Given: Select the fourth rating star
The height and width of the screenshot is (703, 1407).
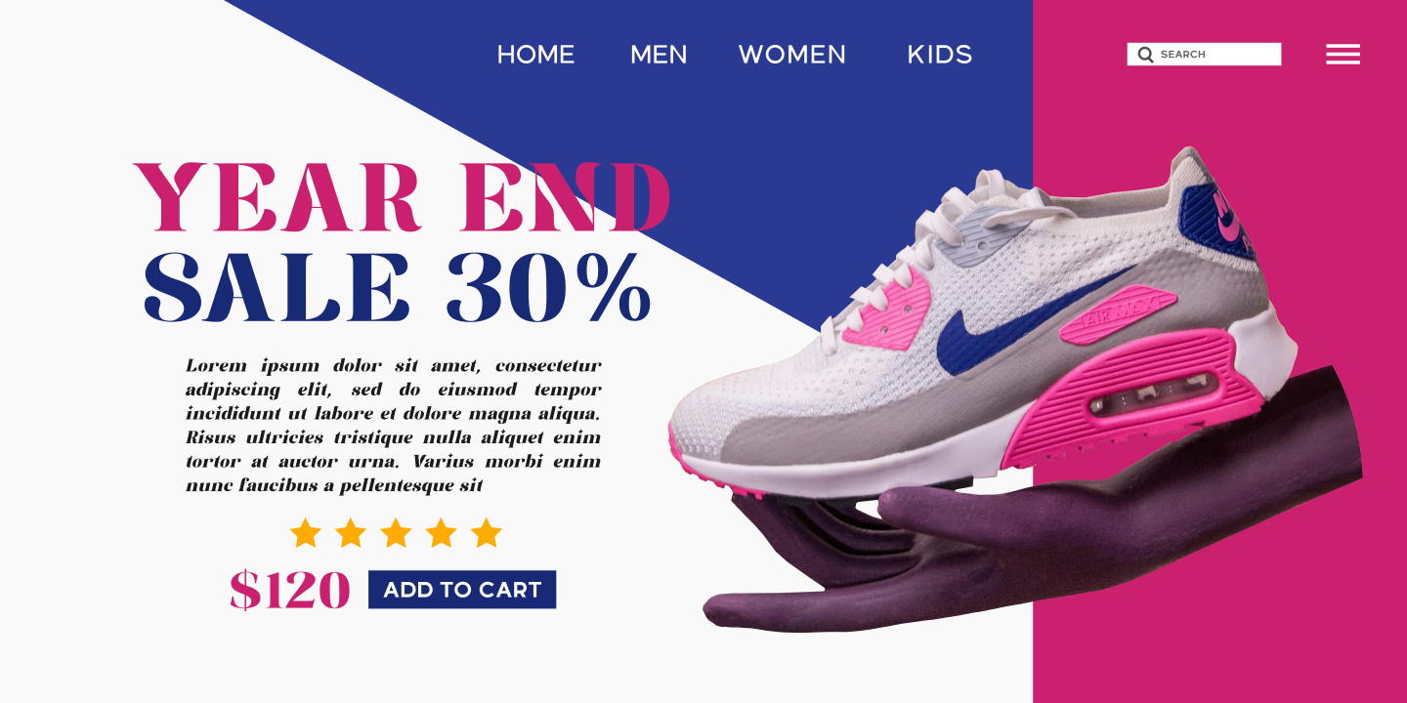Looking at the screenshot, I should (x=441, y=533).
